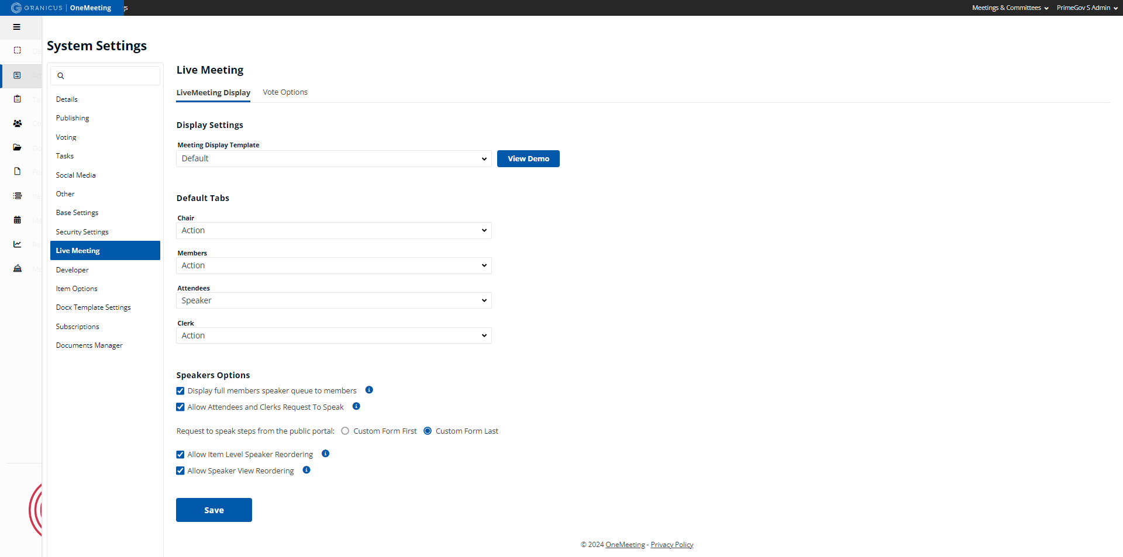Toggle the sidebar with the hamburger icon
This screenshot has height=557, width=1123.
(17, 27)
